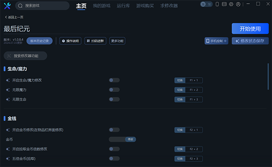Screen dimensions: 272x167
Task: Click the sparkle icon beside 无限生命
Action: coord(8,99)
